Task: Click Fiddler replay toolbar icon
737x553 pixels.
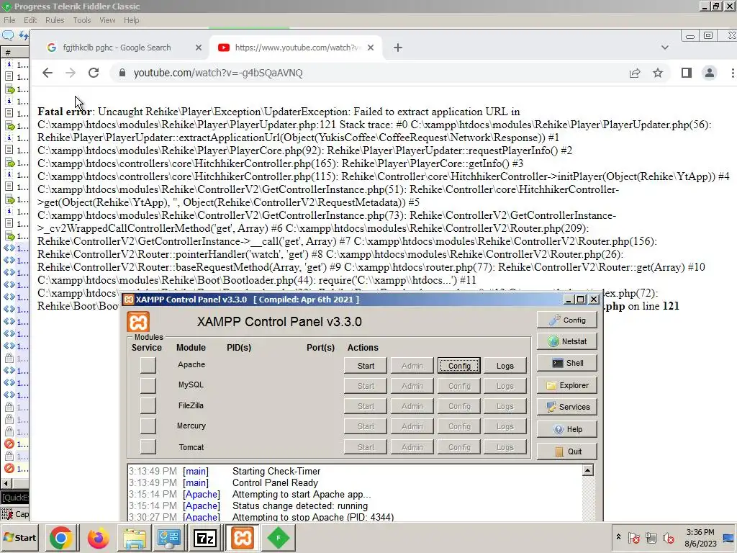Action: tap(24, 35)
